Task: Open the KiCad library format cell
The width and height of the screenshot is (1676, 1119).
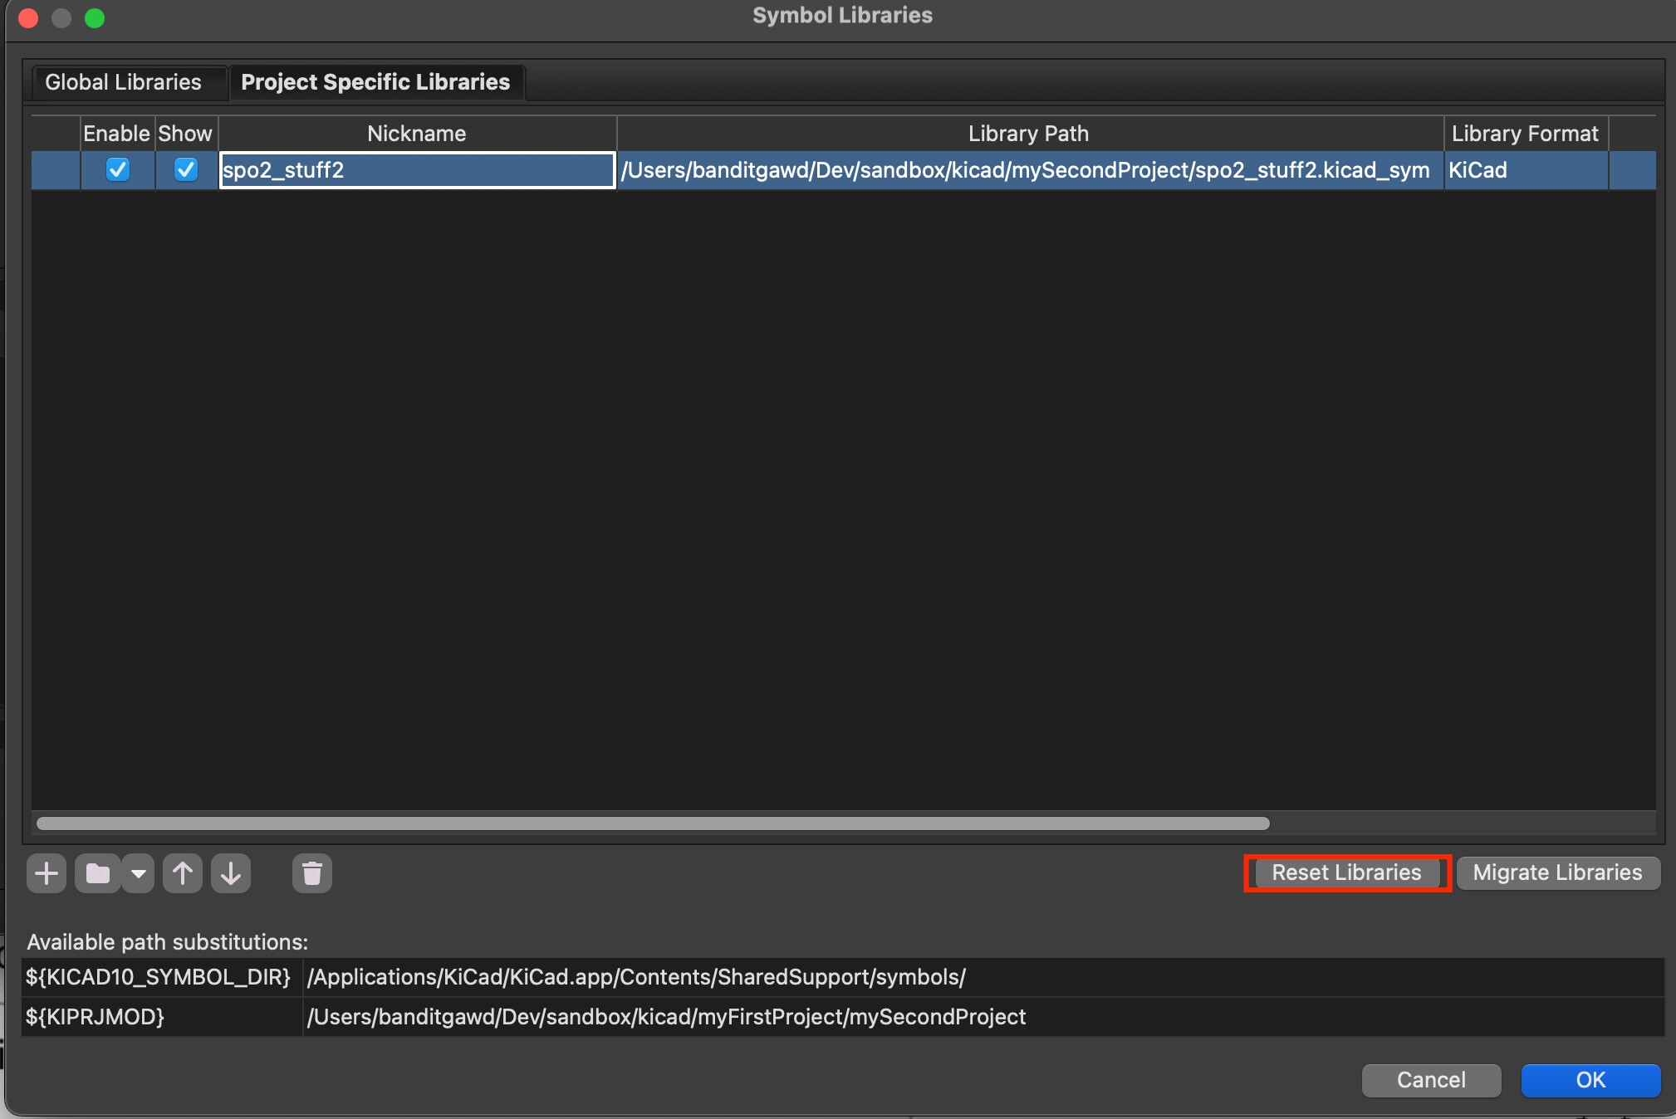Action: pyautogui.click(x=1526, y=170)
